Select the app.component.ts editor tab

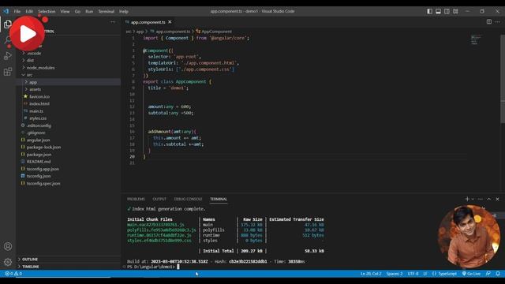pos(148,22)
